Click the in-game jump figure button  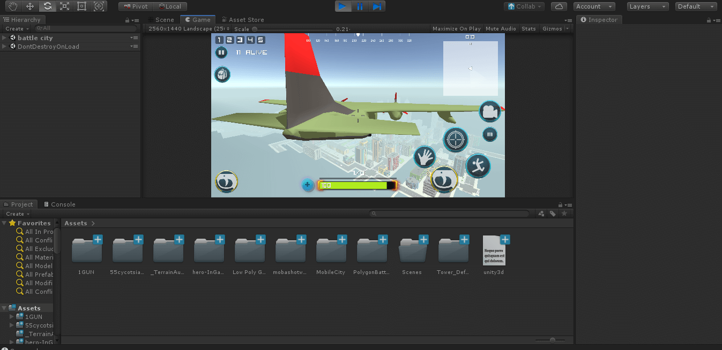478,166
